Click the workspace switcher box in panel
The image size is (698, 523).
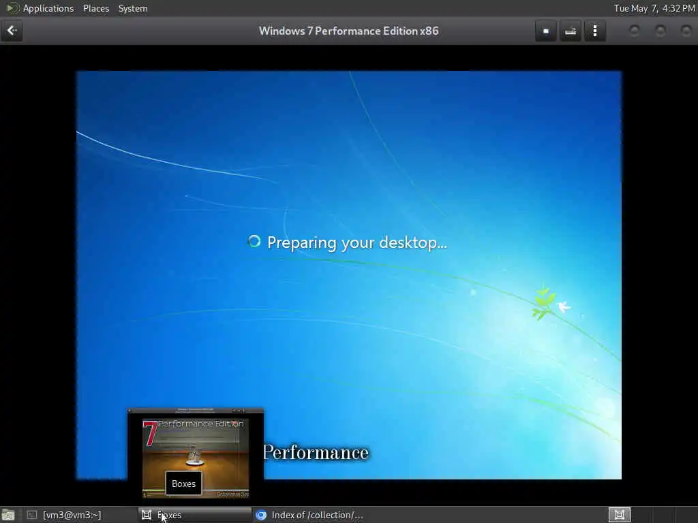pyautogui.click(x=619, y=515)
